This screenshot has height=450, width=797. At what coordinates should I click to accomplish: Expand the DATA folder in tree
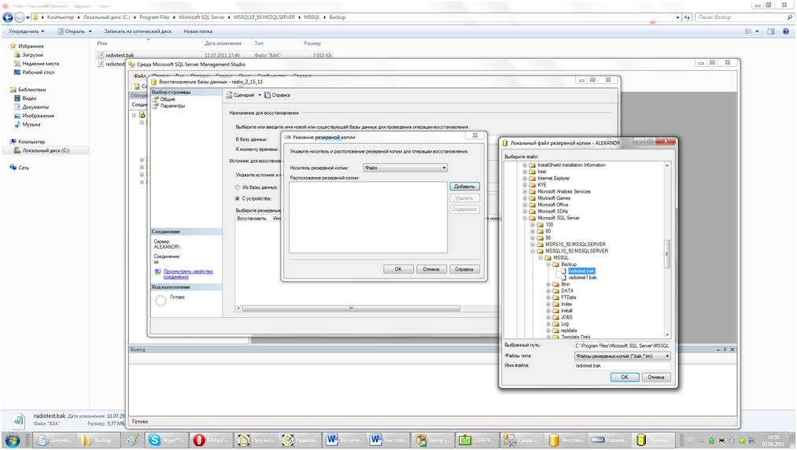click(x=548, y=291)
